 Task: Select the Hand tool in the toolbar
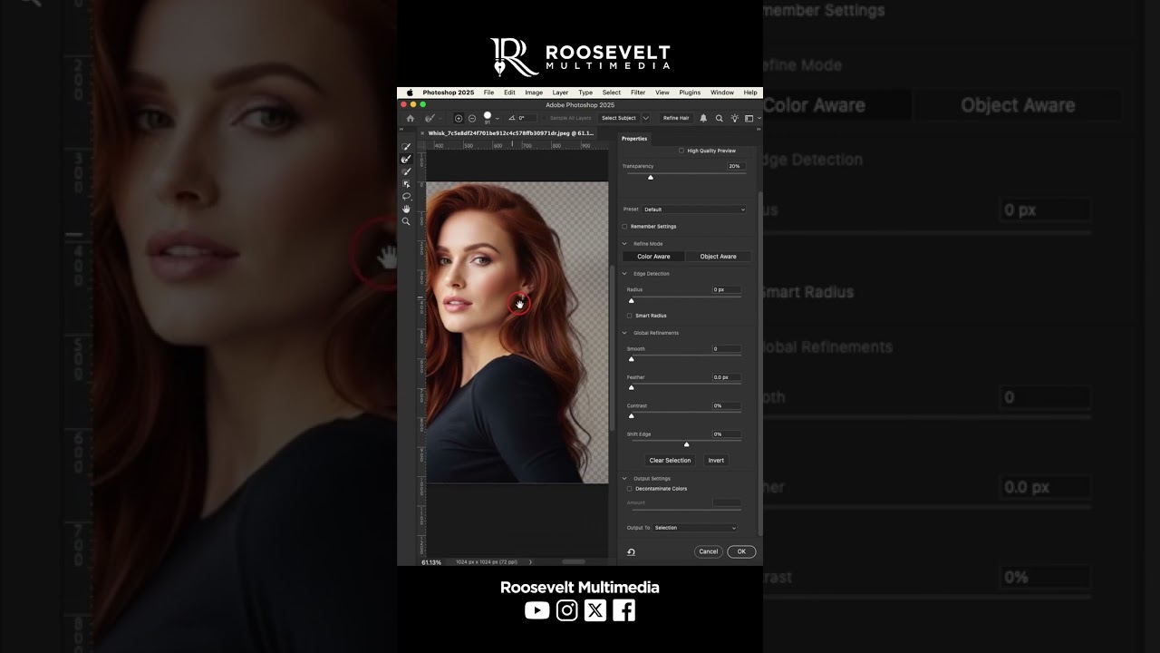point(406,209)
